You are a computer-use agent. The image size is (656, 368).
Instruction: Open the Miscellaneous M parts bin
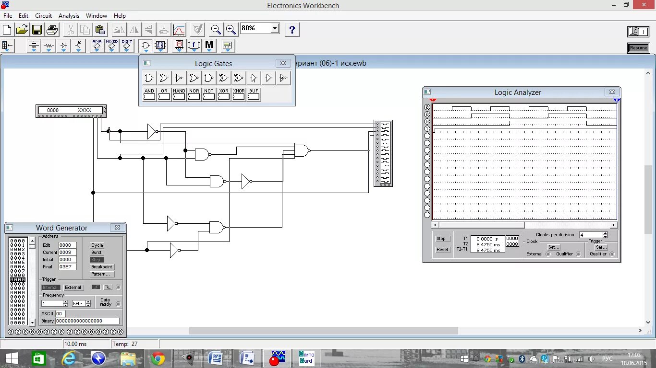pyautogui.click(x=209, y=46)
